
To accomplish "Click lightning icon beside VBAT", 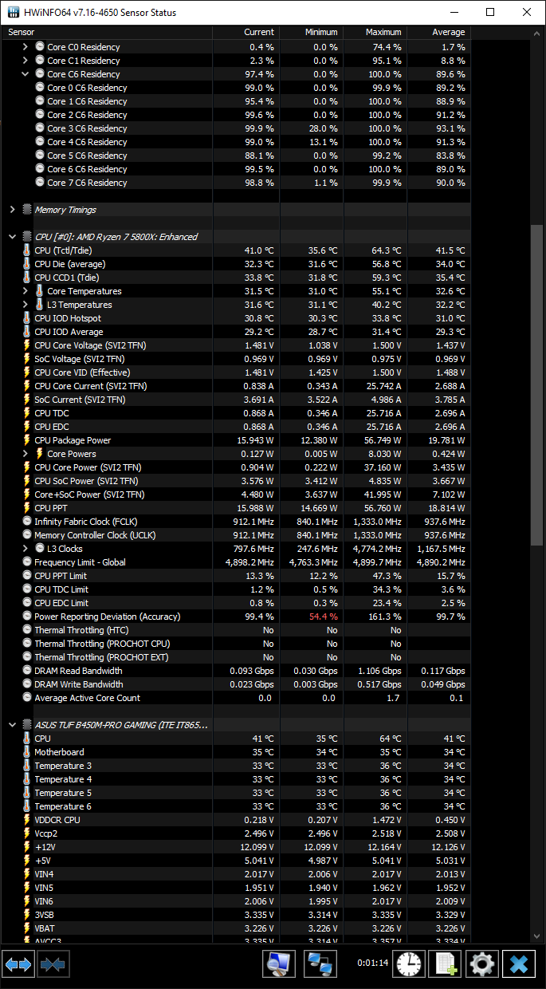I will (x=27, y=928).
